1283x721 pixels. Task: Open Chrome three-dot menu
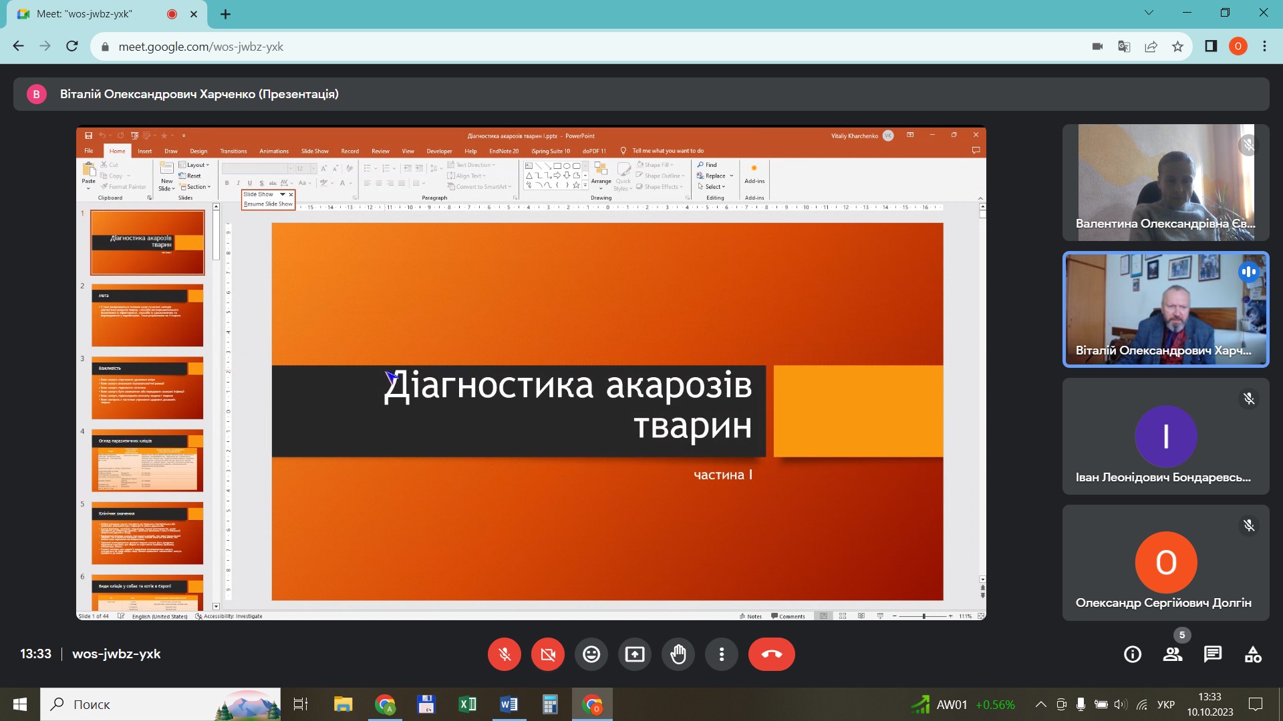click(1264, 46)
